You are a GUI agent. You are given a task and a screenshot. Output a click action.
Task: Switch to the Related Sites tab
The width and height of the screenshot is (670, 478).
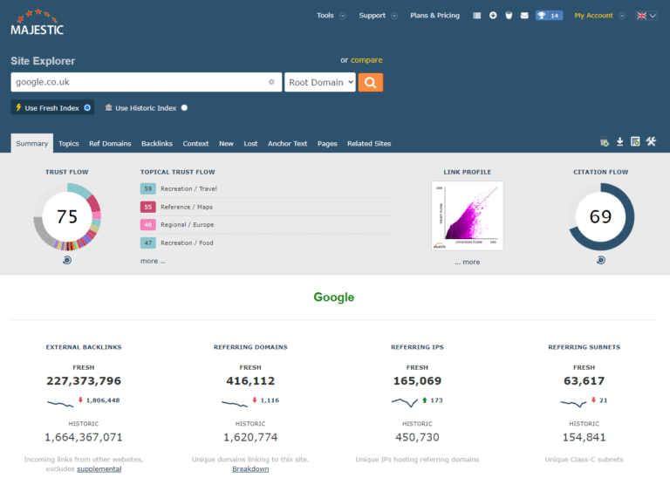[369, 144]
